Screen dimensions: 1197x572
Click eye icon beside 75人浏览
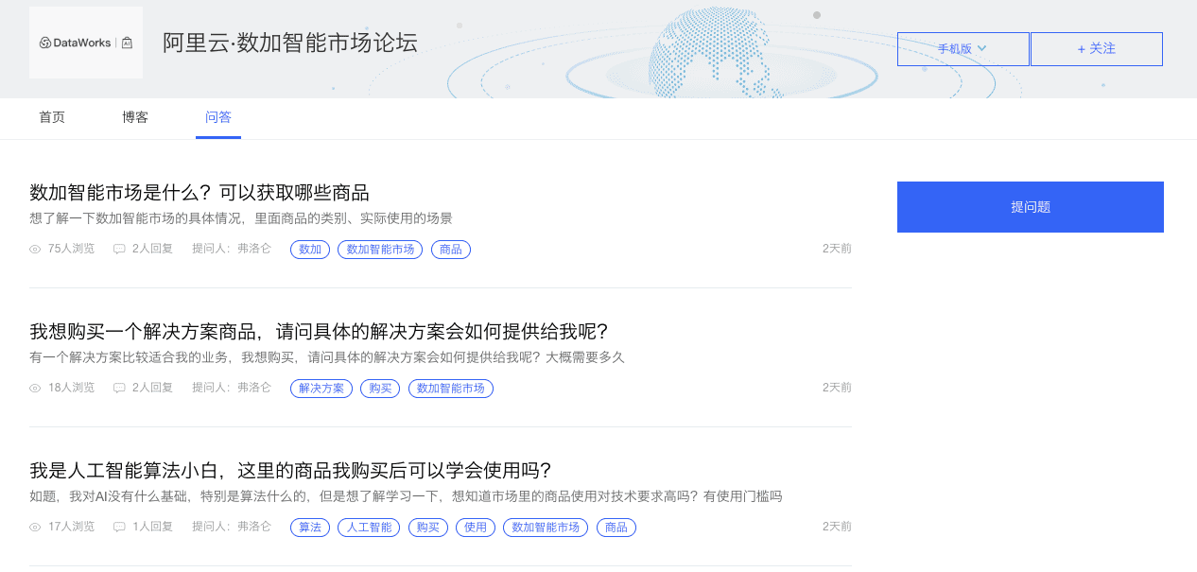click(35, 250)
